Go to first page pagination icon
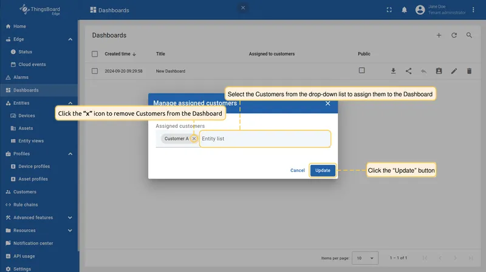 (425, 258)
